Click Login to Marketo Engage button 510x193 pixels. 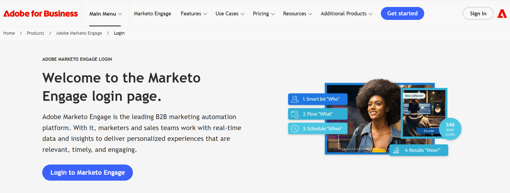[87, 173]
